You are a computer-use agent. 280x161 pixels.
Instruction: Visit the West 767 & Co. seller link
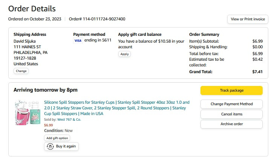click(69, 120)
